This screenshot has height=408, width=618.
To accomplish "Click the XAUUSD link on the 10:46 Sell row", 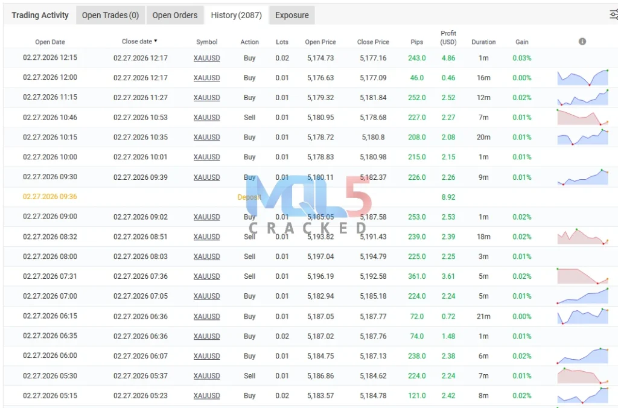I will pos(207,117).
